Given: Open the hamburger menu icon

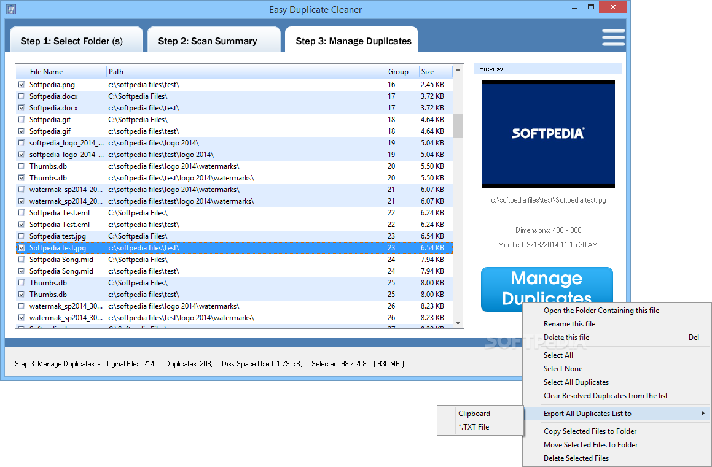Looking at the screenshot, I should coord(614,37).
